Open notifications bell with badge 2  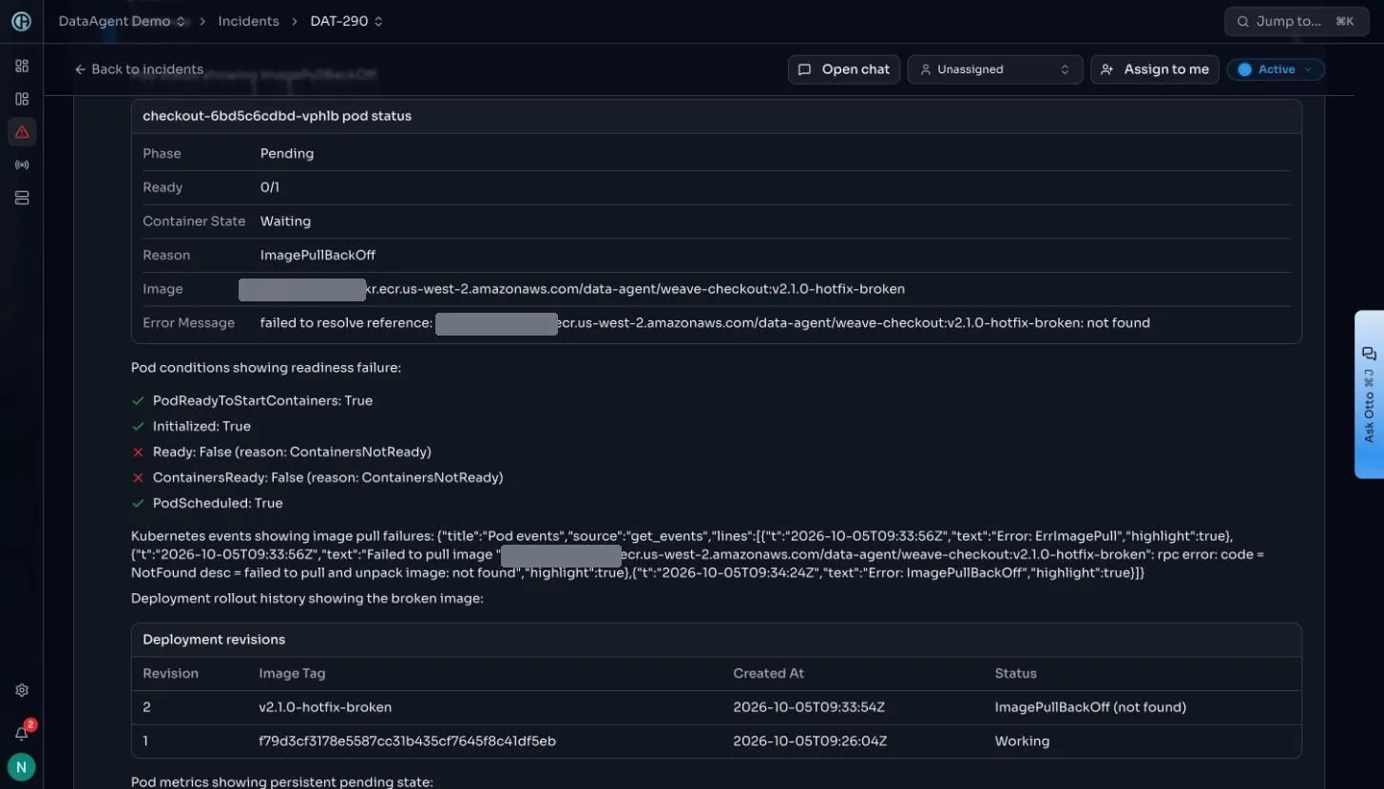[x=22, y=733]
